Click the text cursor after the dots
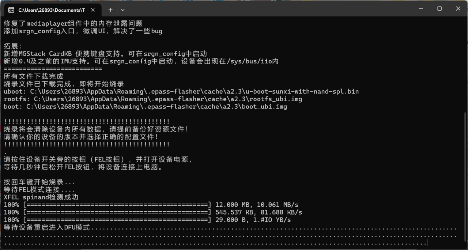Viewport: 468px width, 250px height. pos(427,243)
